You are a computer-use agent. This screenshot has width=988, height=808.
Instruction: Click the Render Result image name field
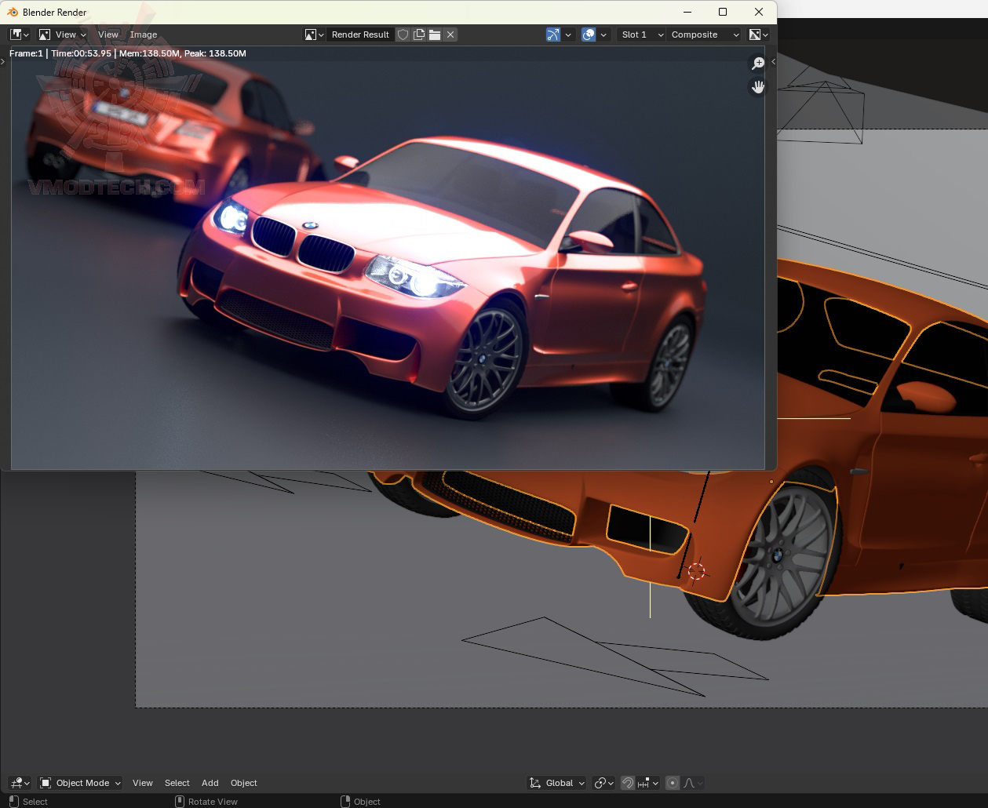(360, 35)
